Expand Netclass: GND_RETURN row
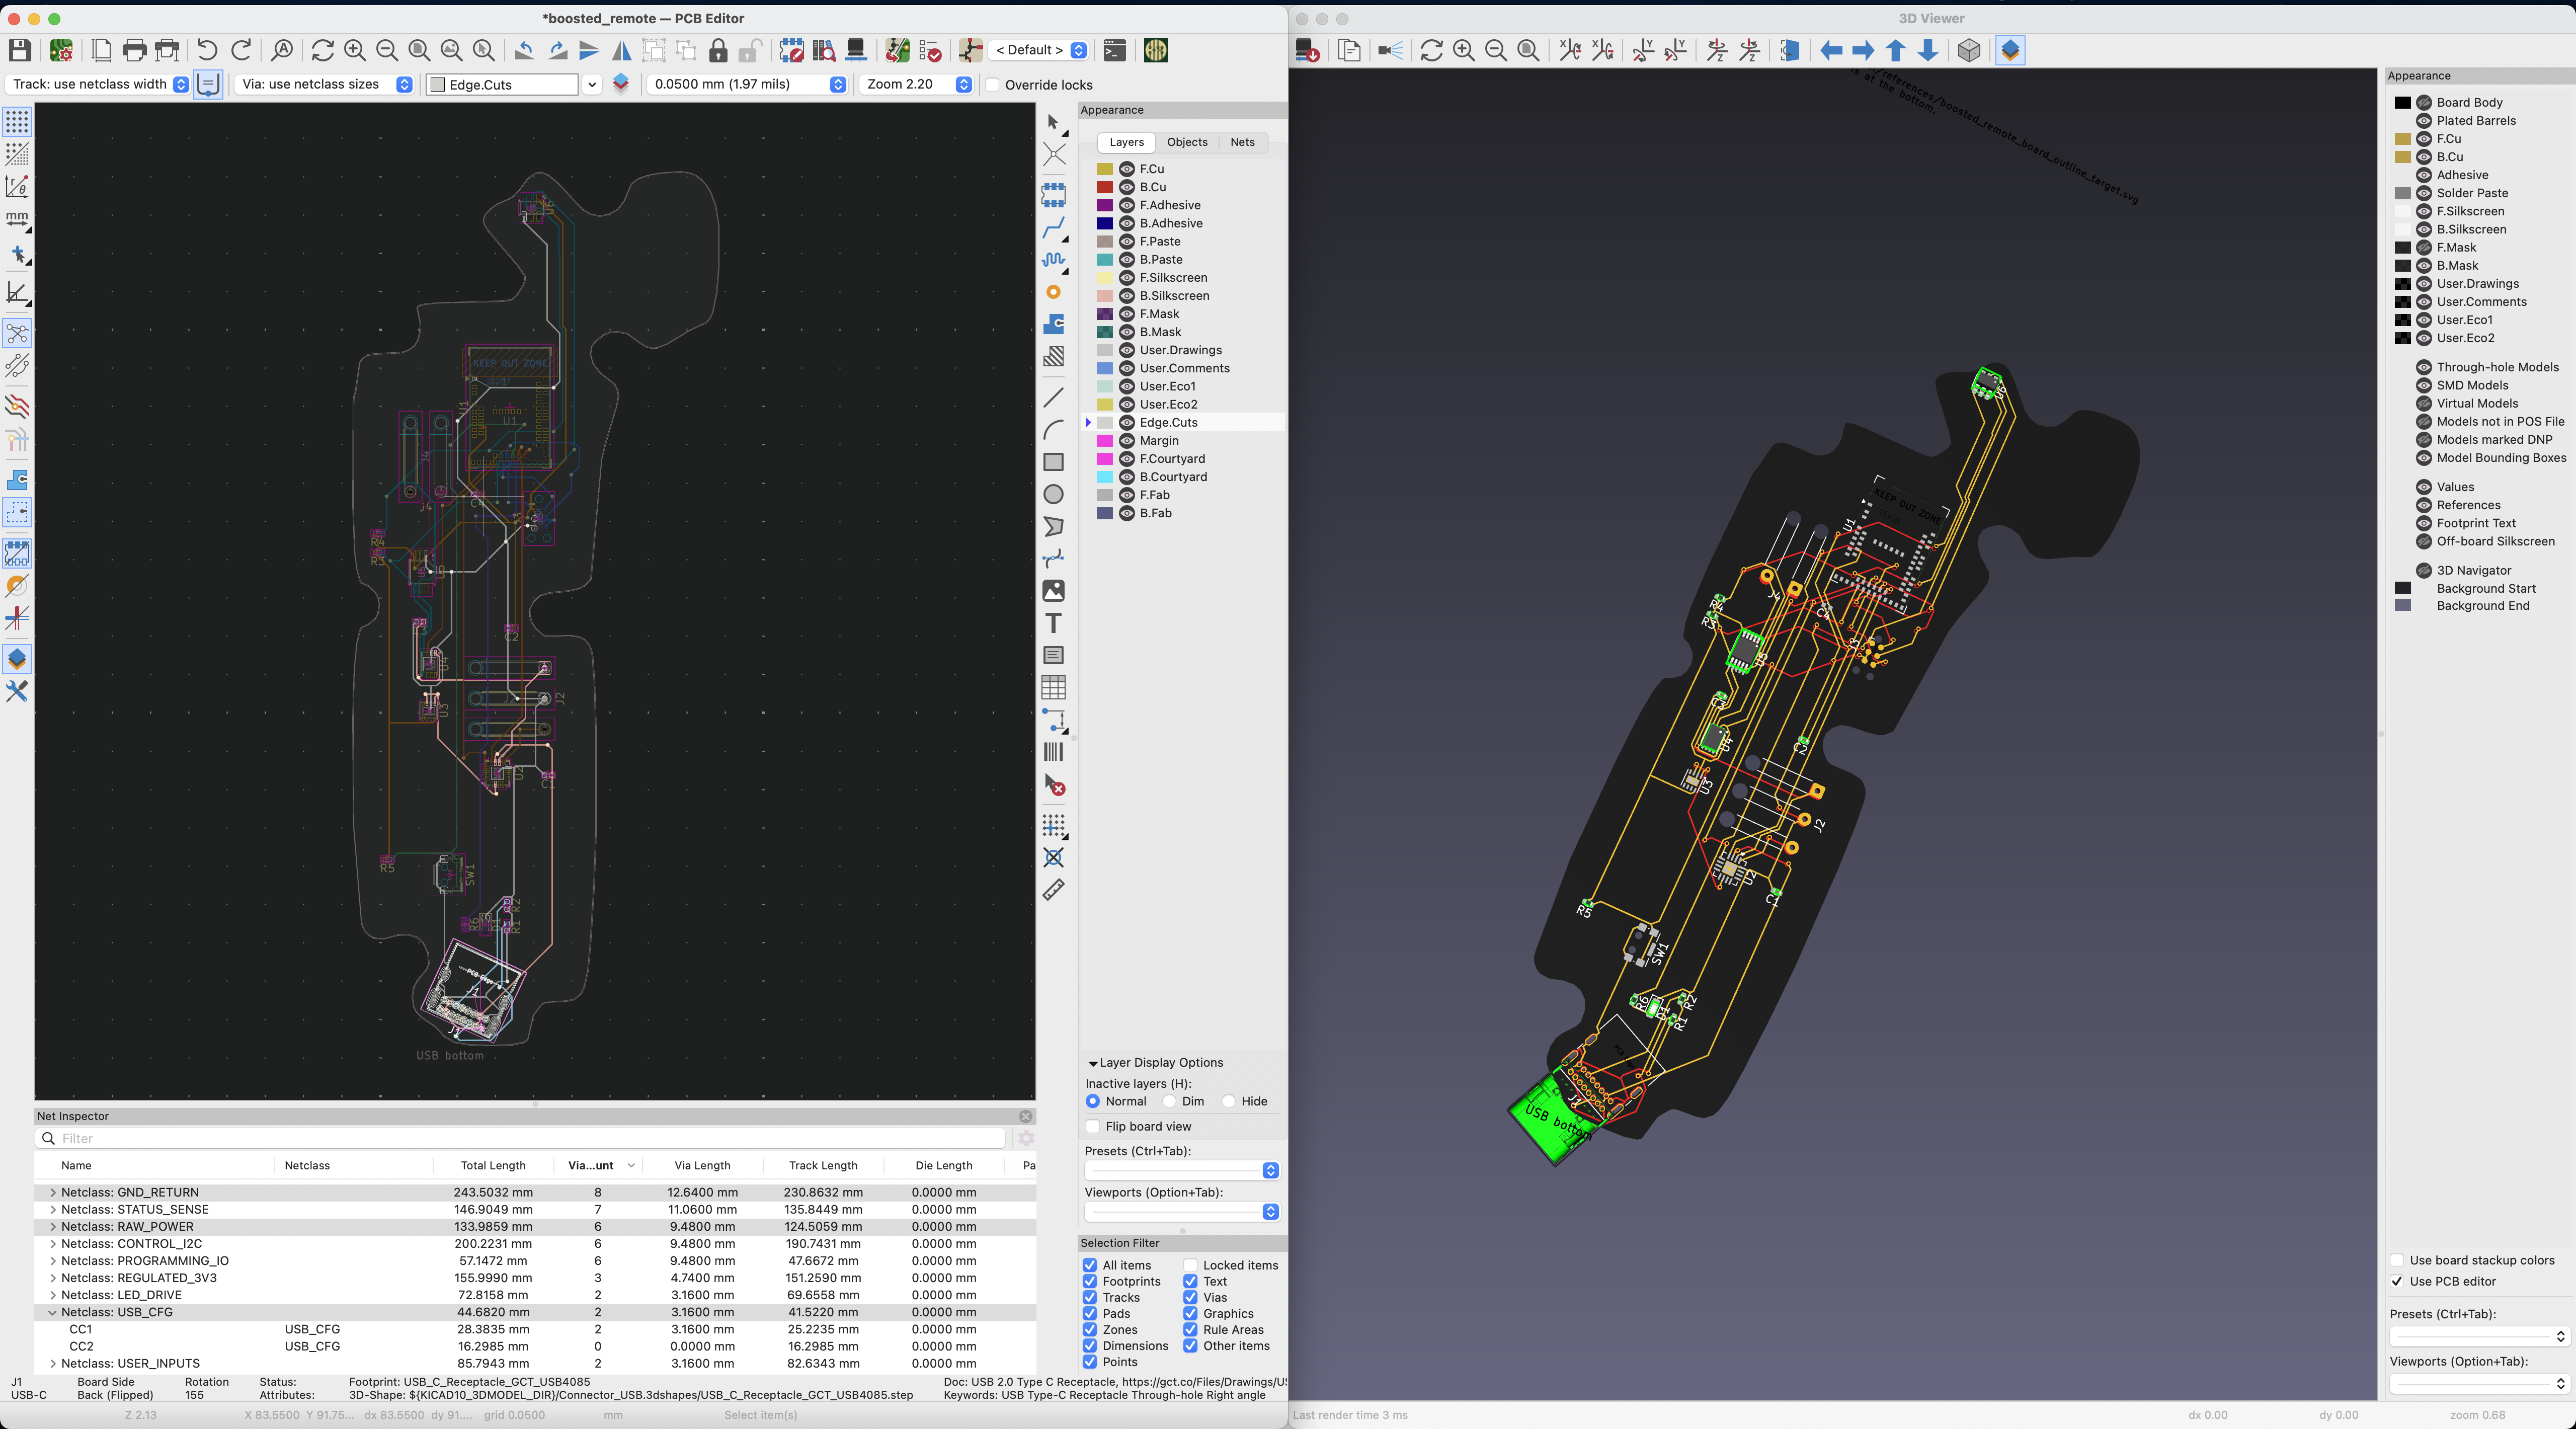 coord(53,1192)
